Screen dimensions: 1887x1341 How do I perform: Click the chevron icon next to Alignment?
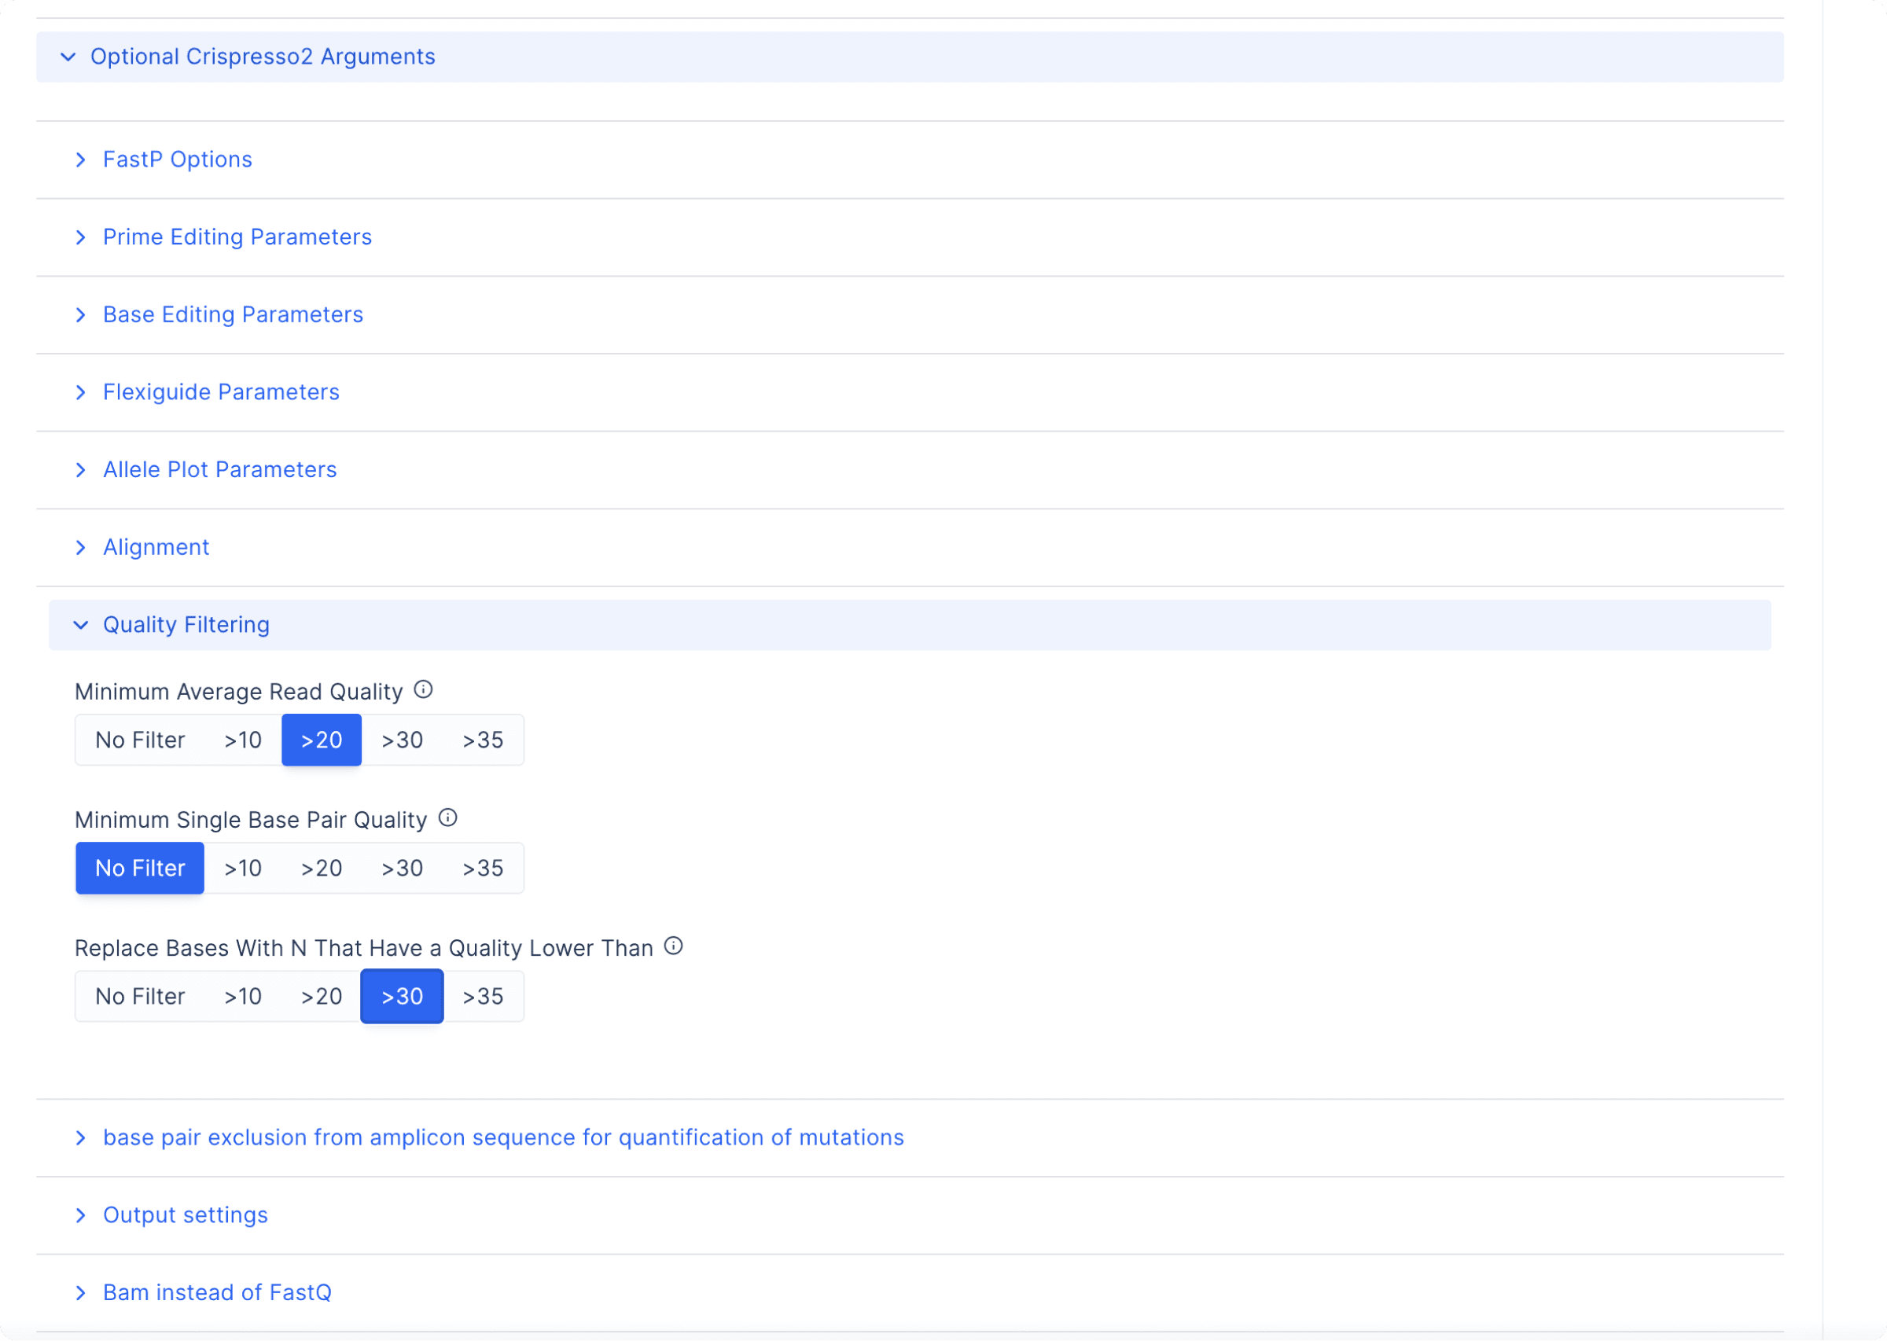pyautogui.click(x=80, y=547)
